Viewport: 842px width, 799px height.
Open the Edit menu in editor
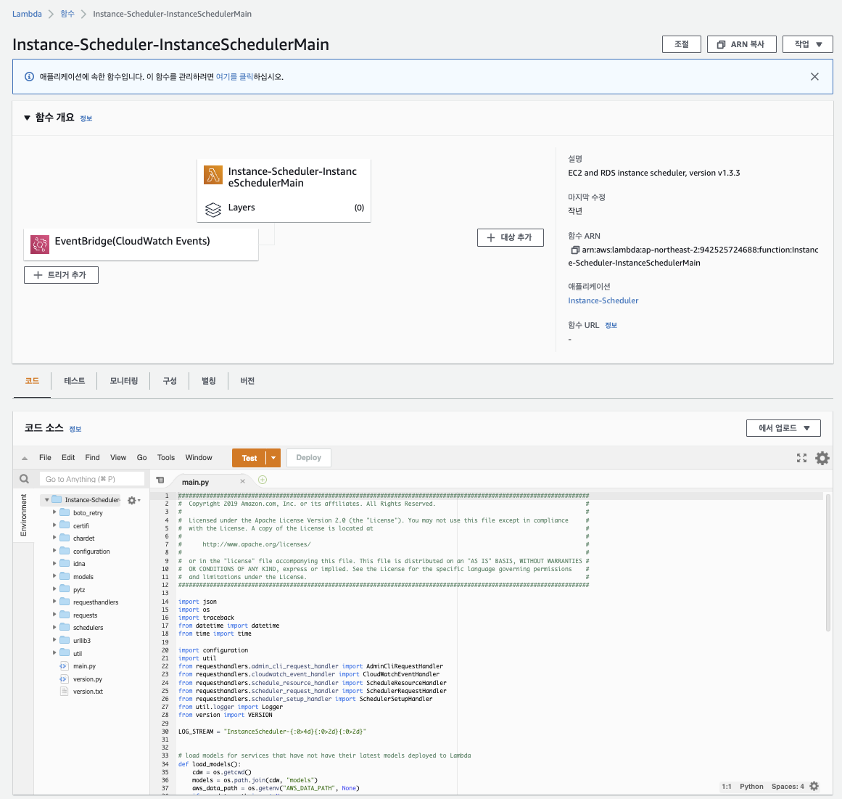[x=68, y=458]
